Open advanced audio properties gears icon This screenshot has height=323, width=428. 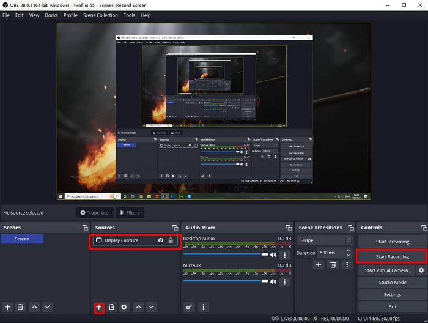coord(189,307)
